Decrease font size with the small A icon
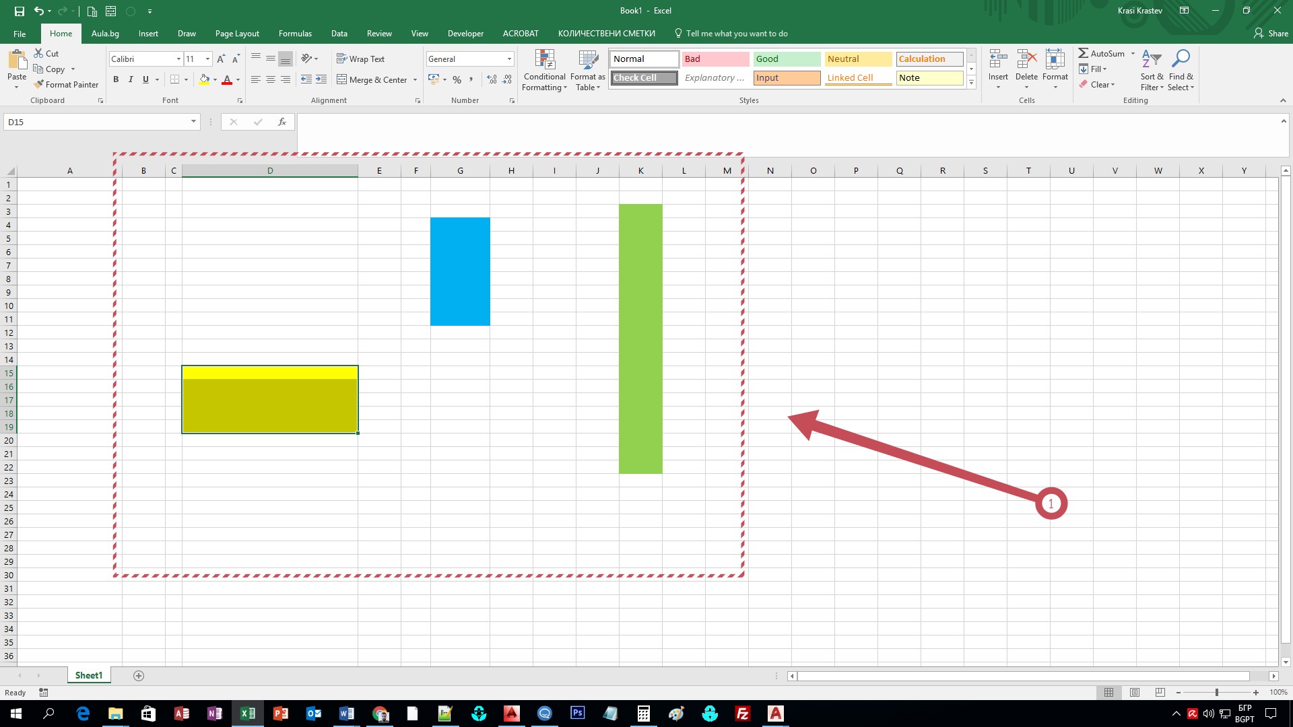The width and height of the screenshot is (1293, 727). click(236, 59)
